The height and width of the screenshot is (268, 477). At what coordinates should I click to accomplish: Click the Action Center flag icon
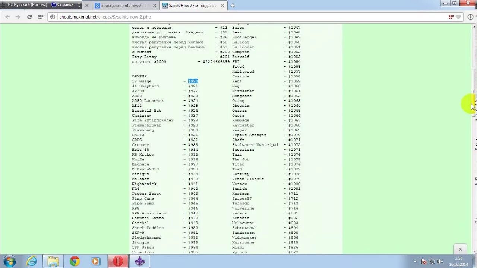pyautogui.click(x=424, y=261)
